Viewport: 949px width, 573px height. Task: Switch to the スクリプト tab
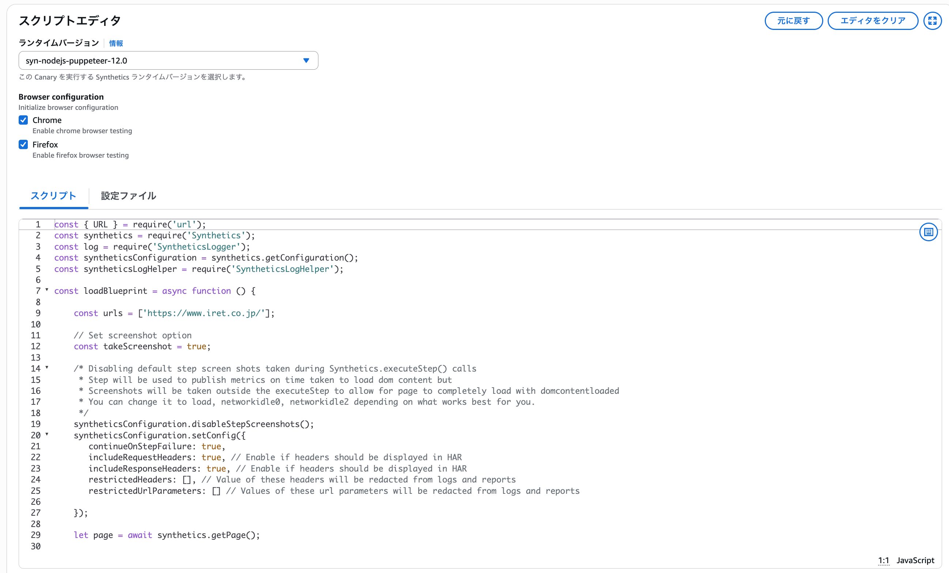pos(53,196)
